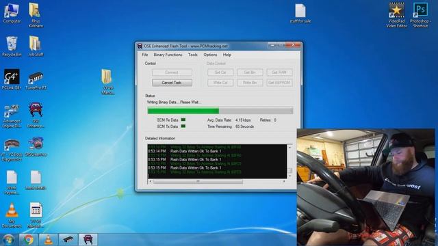Click the log horizontal scrollbar thumb
The height and width of the screenshot is (246, 438).
198,181
